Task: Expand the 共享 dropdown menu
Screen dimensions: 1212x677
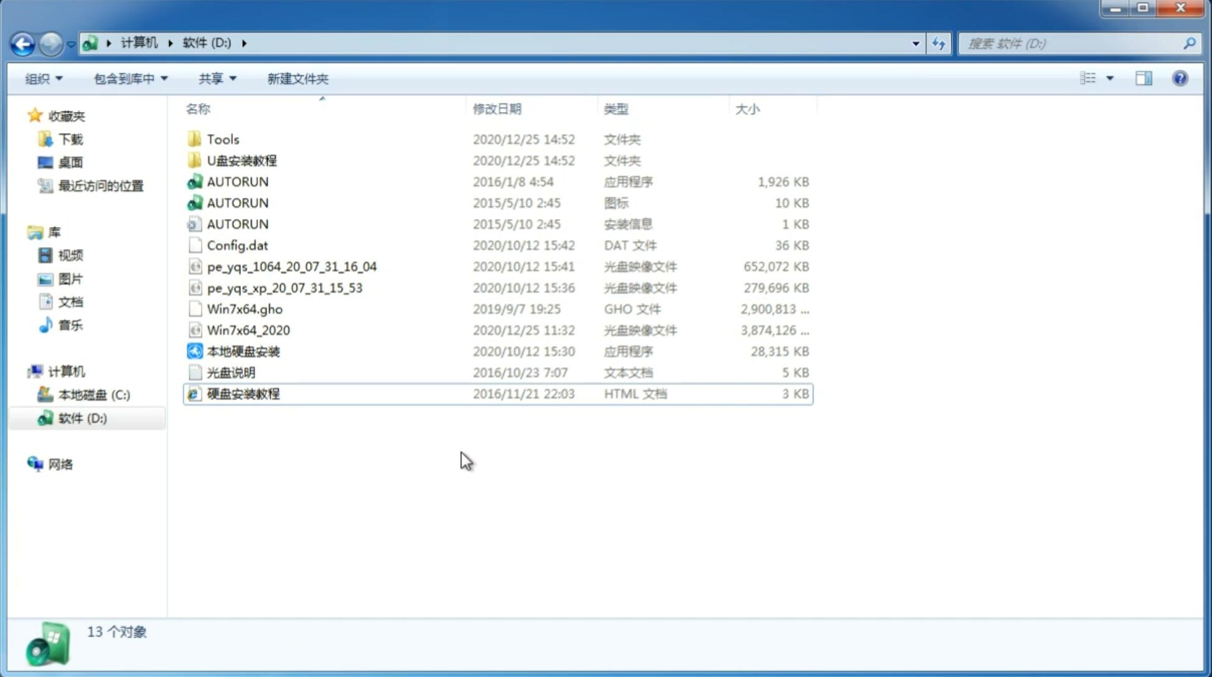Action: (214, 78)
